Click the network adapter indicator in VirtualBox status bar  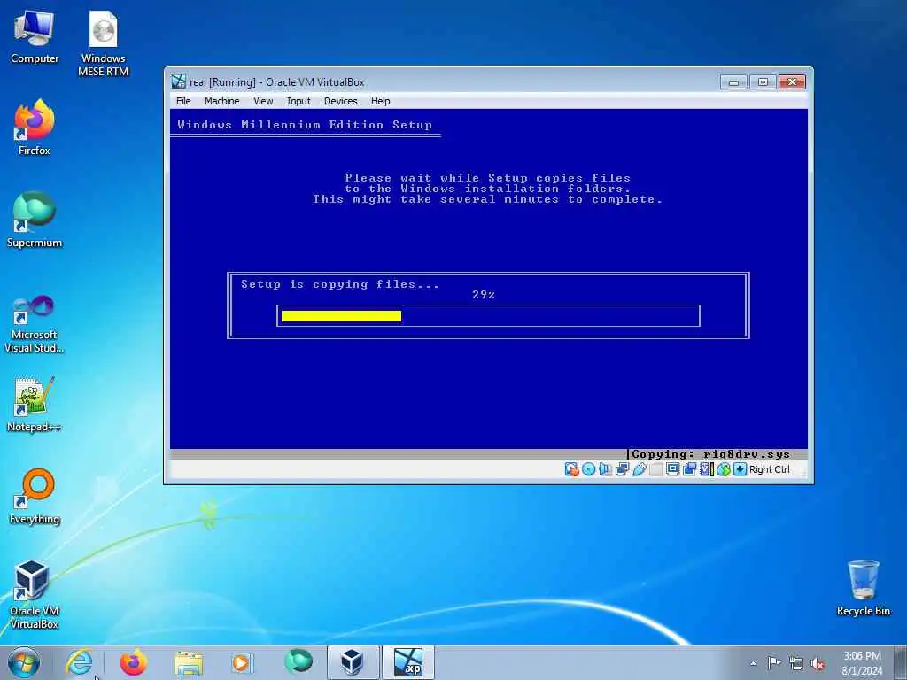623,469
